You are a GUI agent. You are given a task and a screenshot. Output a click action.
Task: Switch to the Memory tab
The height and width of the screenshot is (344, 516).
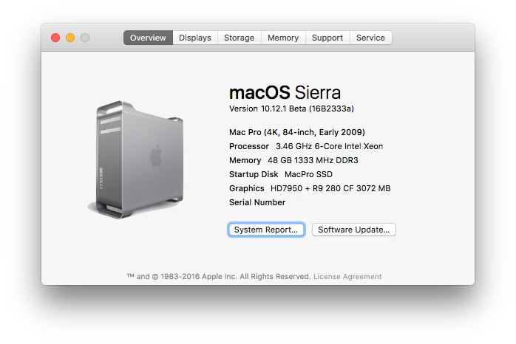pos(283,38)
